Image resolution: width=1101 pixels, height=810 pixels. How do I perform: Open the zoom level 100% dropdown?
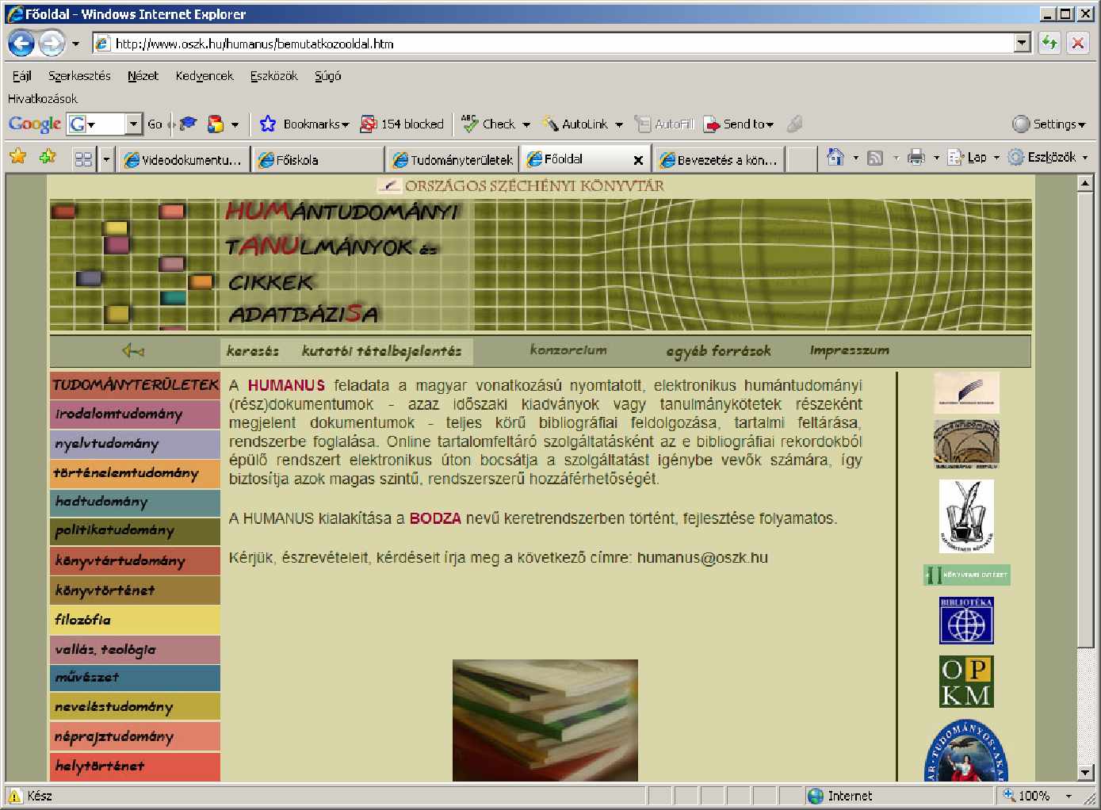tap(1069, 796)
